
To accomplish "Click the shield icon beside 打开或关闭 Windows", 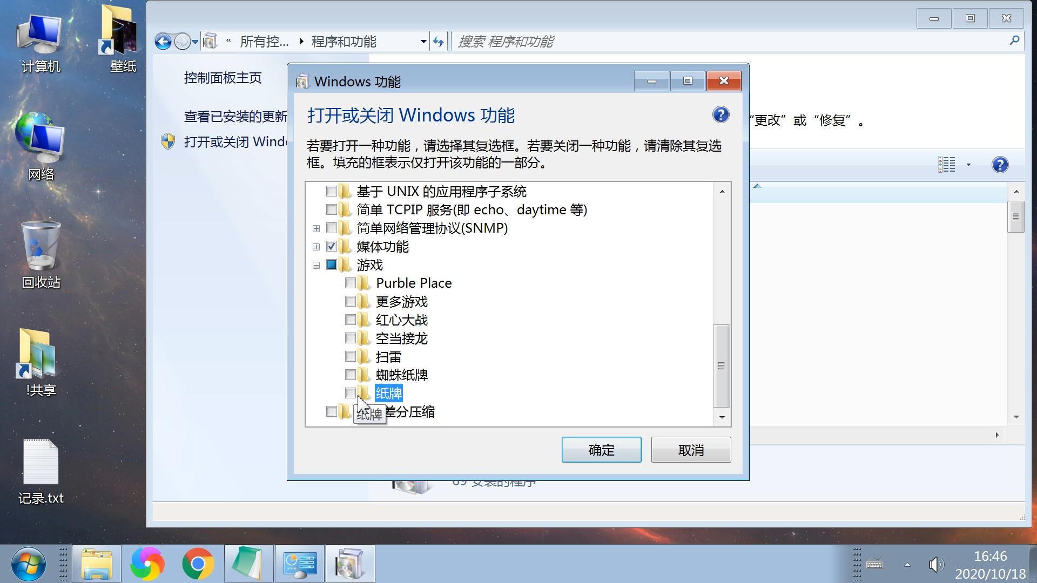I will pyautogui.click(x=168, y=141).
